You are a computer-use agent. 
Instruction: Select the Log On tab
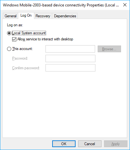[x=26, y=16]
